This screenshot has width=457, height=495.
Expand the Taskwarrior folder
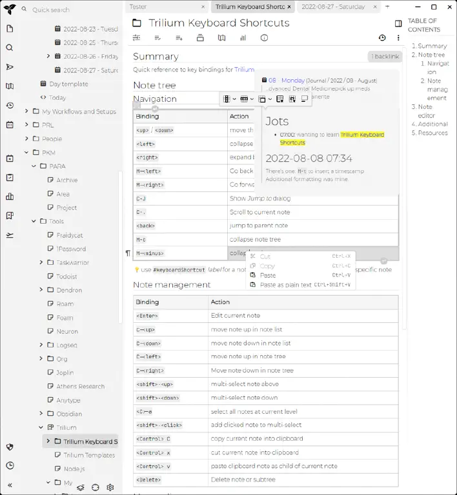(x=41, y=262)
